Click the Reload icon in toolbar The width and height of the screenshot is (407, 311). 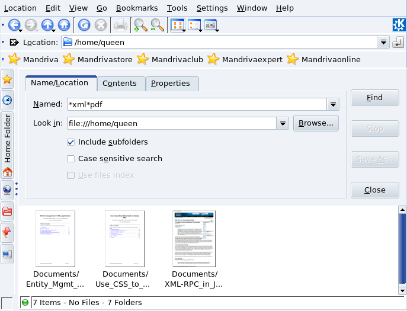pyautogui.click(x=84, y=25)
